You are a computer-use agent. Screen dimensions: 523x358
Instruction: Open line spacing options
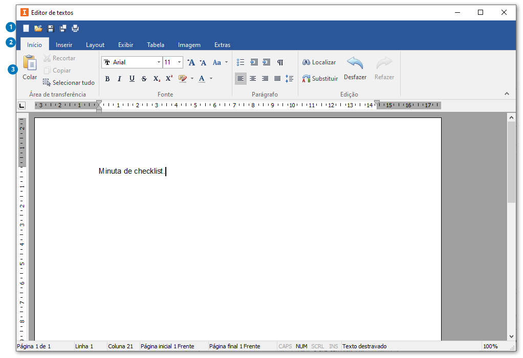point(290,79)
